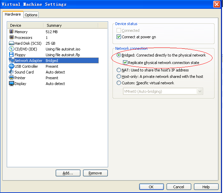Confirm settings with OK button
The width and height of the screenshot is (223, 193).
click(x=151, y=187)
